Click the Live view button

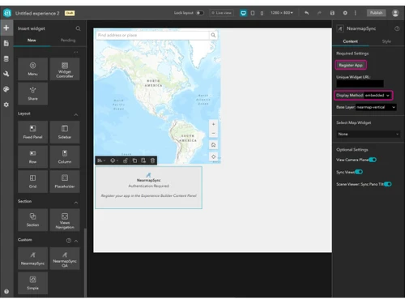click(221, 13)
